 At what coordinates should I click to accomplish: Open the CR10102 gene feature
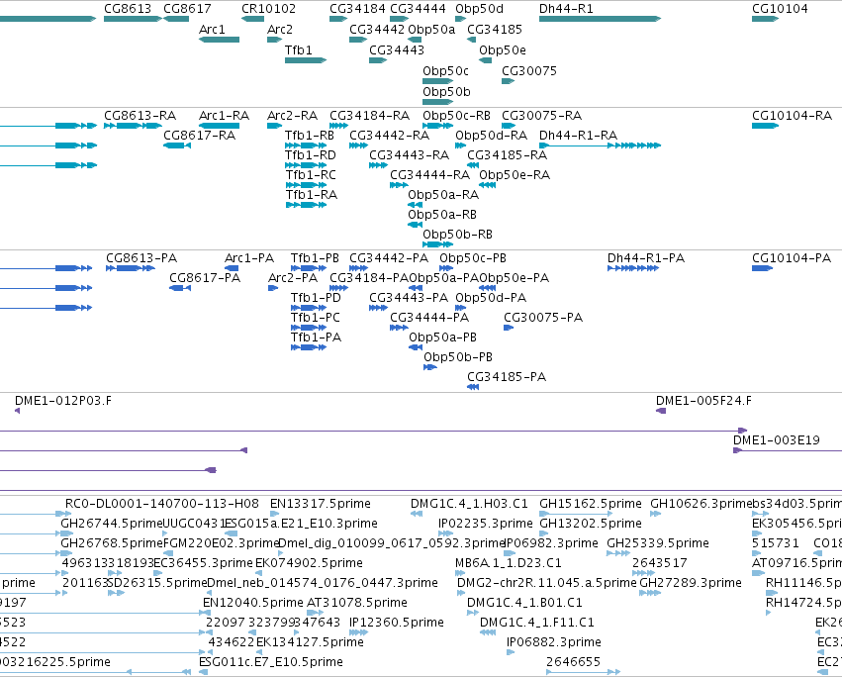tap(252, 19)
